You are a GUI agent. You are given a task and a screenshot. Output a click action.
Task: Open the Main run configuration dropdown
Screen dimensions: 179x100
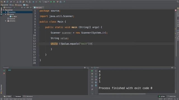tap(46, 2)
